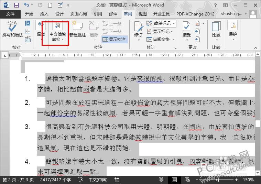This screenshot has width=261, height=184.
Task: Click the word count ABC123 icon
Action: point(28,39)
